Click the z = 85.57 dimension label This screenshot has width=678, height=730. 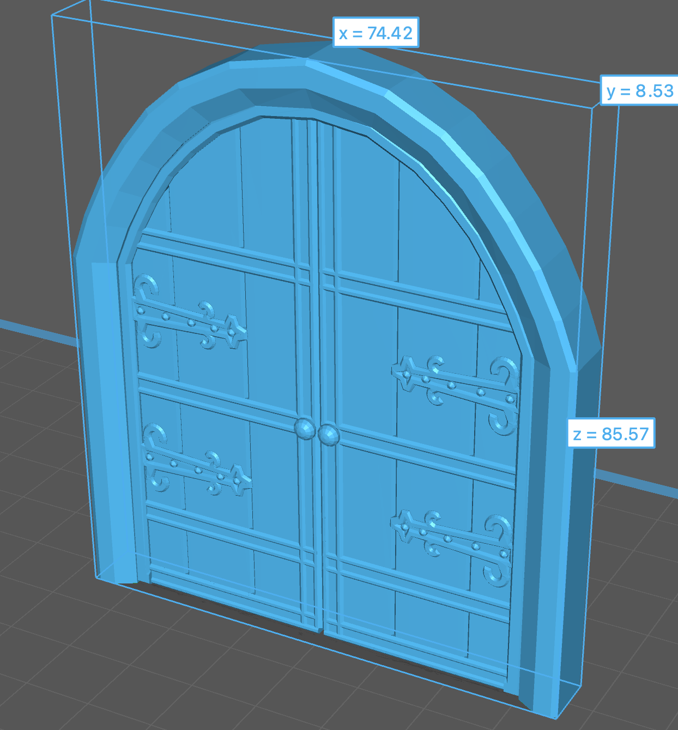tap(611, 434)
